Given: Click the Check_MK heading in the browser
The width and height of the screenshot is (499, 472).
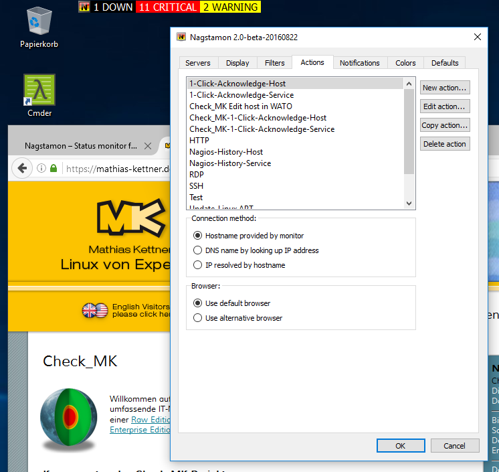Looking at the screenshot, I should click(80, 361).
